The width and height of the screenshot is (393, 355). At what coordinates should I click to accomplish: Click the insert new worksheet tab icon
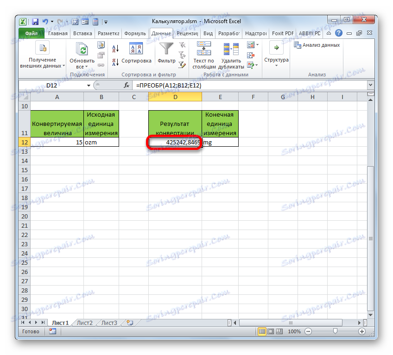[130, 323]
